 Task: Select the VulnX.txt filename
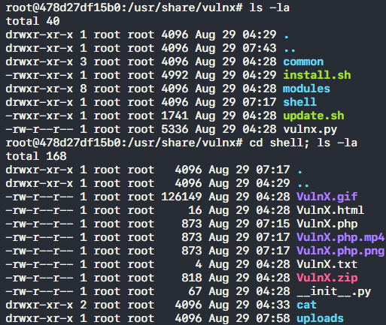click(327, 264)
